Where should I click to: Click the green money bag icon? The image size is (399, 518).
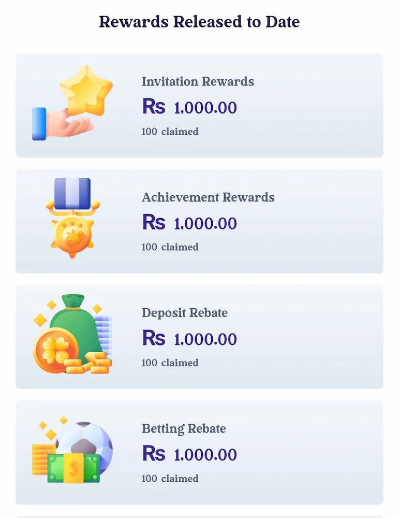[72, 334]
